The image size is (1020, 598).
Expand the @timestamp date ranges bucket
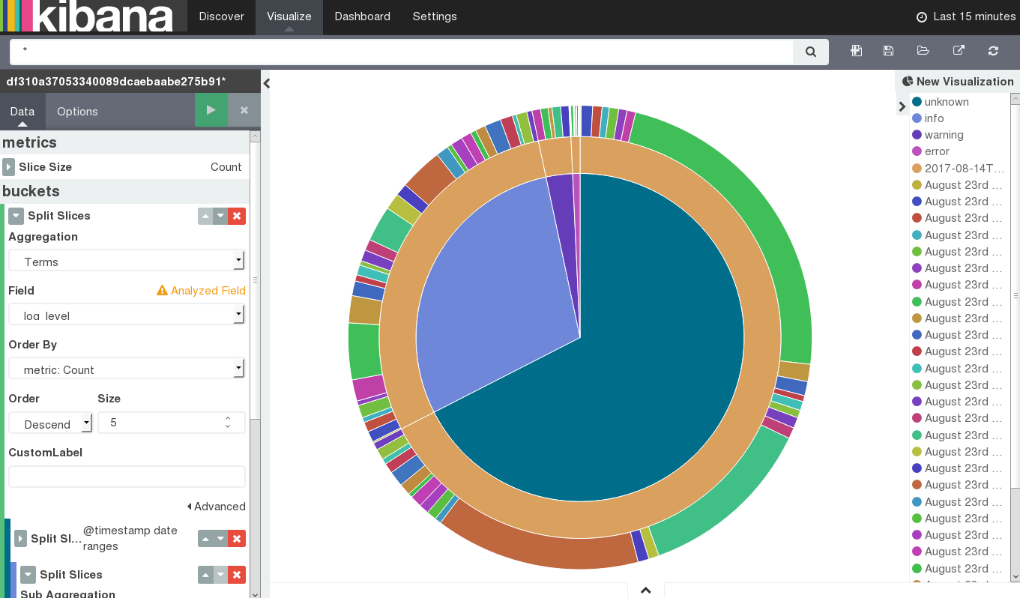(x=21, y=539)
